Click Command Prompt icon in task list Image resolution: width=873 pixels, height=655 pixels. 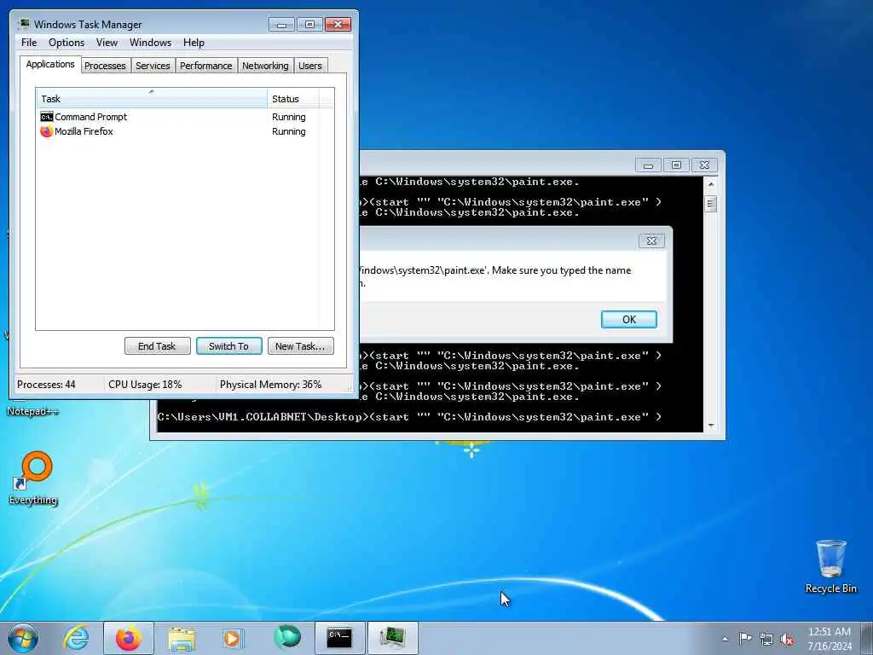point(47,117)
